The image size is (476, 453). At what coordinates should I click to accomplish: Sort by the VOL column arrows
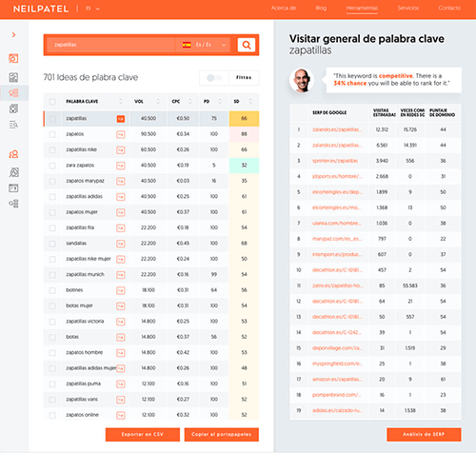pos(158,101)
